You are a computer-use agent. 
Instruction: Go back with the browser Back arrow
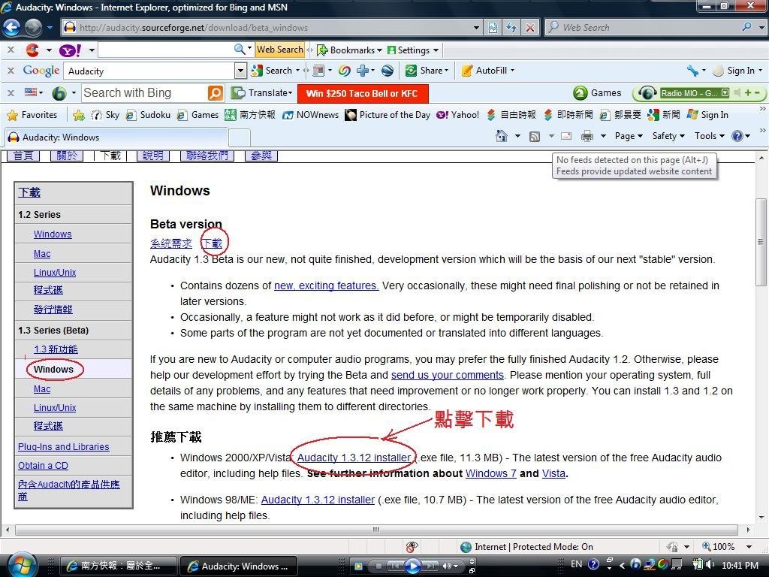[x=11, y=28]
